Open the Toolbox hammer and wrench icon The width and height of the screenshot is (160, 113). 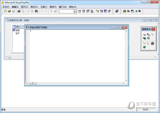[109, 11]
